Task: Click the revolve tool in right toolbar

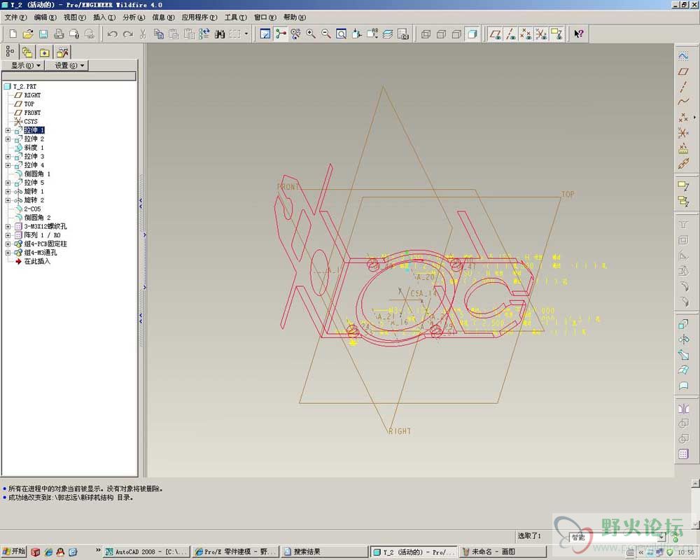Action: pos(683,339)
